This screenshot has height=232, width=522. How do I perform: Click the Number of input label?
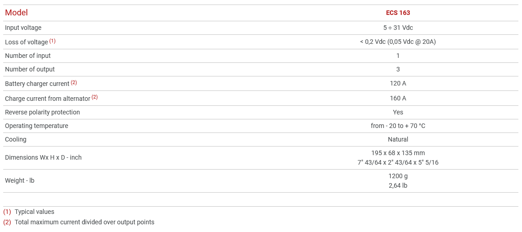tap(28, 56)
